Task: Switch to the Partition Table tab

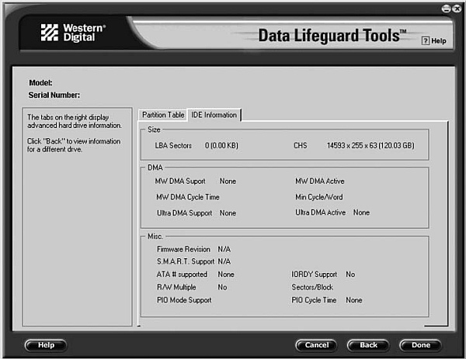Action: coord(163,115)
